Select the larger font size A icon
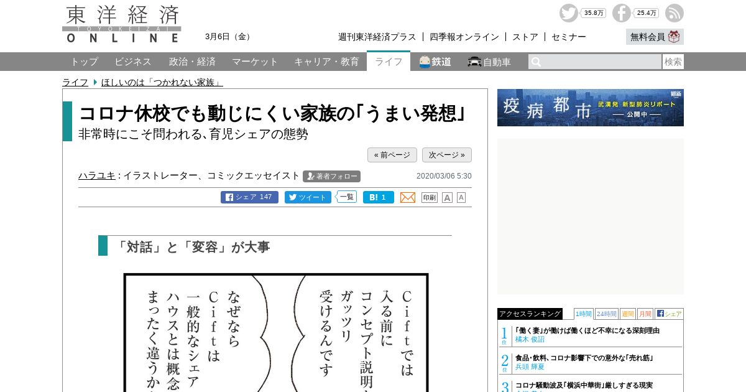This screenshot has height=392, width=746. click(447, 197)
